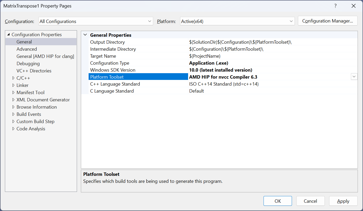Screen dimensions: 363x211
Task: Expand the Manifest Tool node
Action: click(x=14, y=93)
